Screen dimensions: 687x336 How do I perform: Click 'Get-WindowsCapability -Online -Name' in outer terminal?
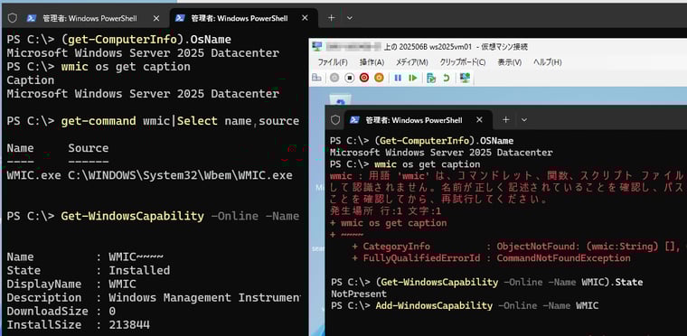click(x=180, y=216)
